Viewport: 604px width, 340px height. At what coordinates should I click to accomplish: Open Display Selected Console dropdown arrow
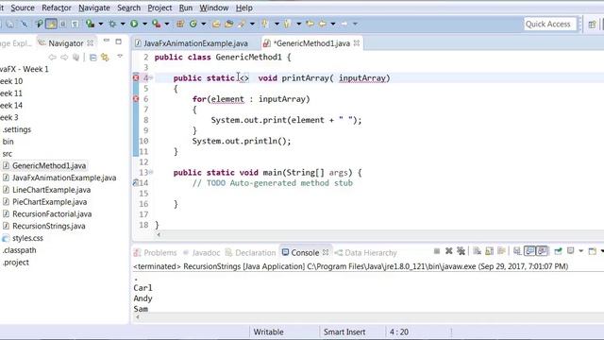581,251
